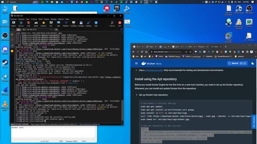Open a new tab in MobaXterm

(x=56, y=30)
